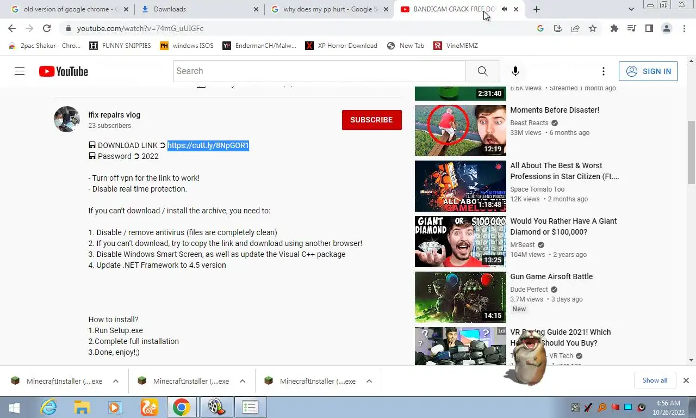This screenshot has height=418, width=696.
Task: Expand third MinecraftInstaller download options arrow
Action: pos(369,381)
